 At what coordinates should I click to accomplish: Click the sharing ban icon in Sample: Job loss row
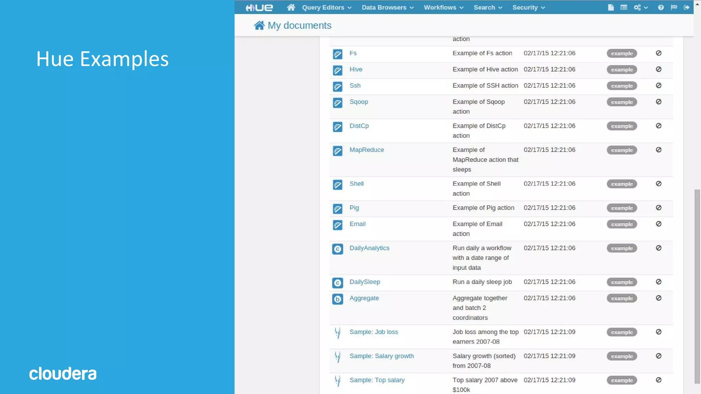pyautogui.click(x=658, y=332)
